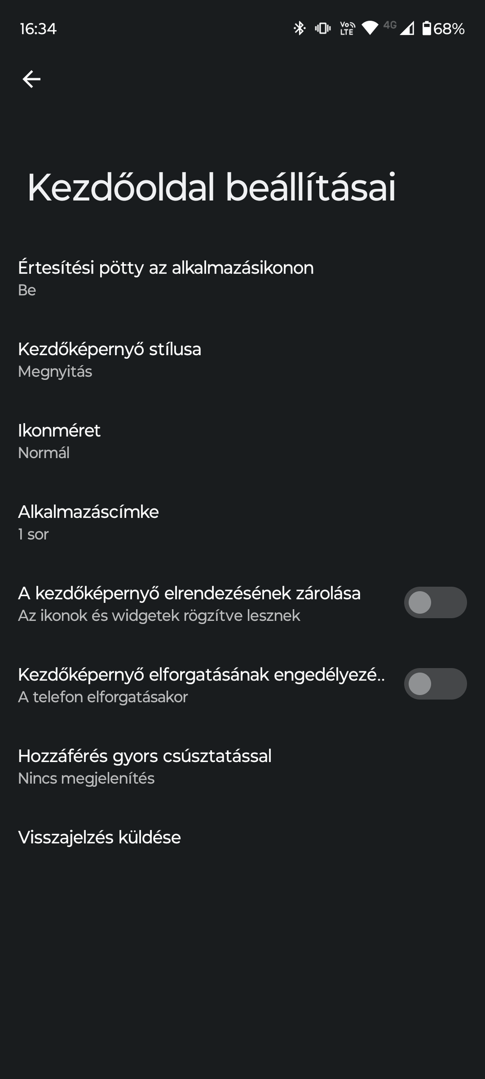
Task: Tap the back arrow icon
Action: [x=32, y=79]
